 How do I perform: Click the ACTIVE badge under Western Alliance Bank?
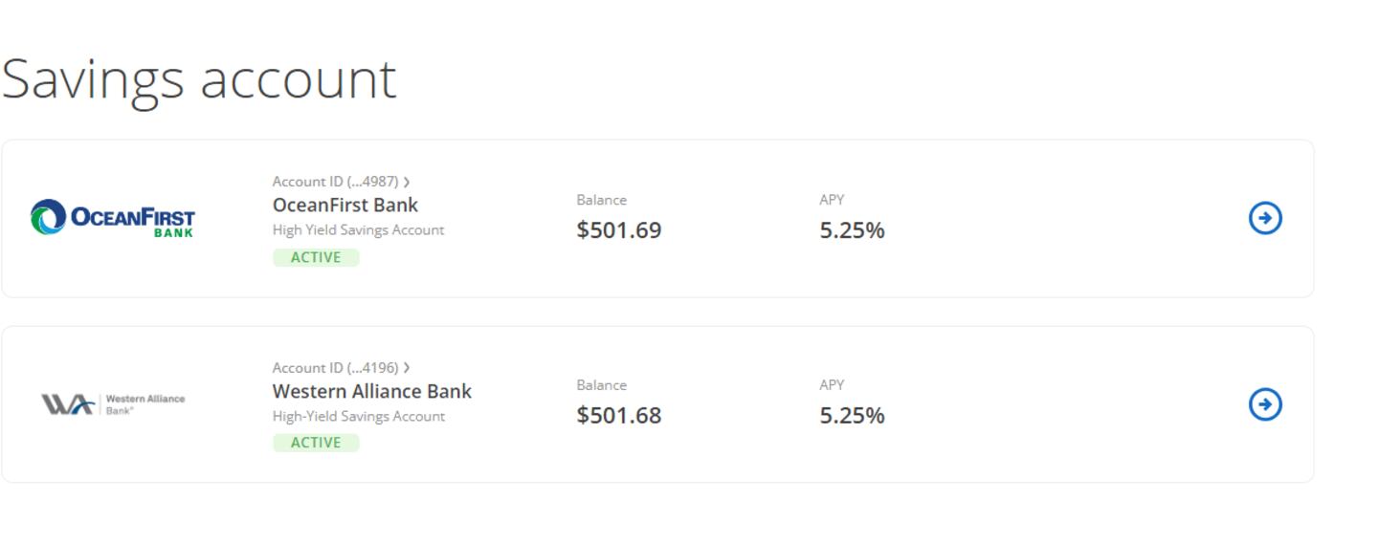coord(316,443)
